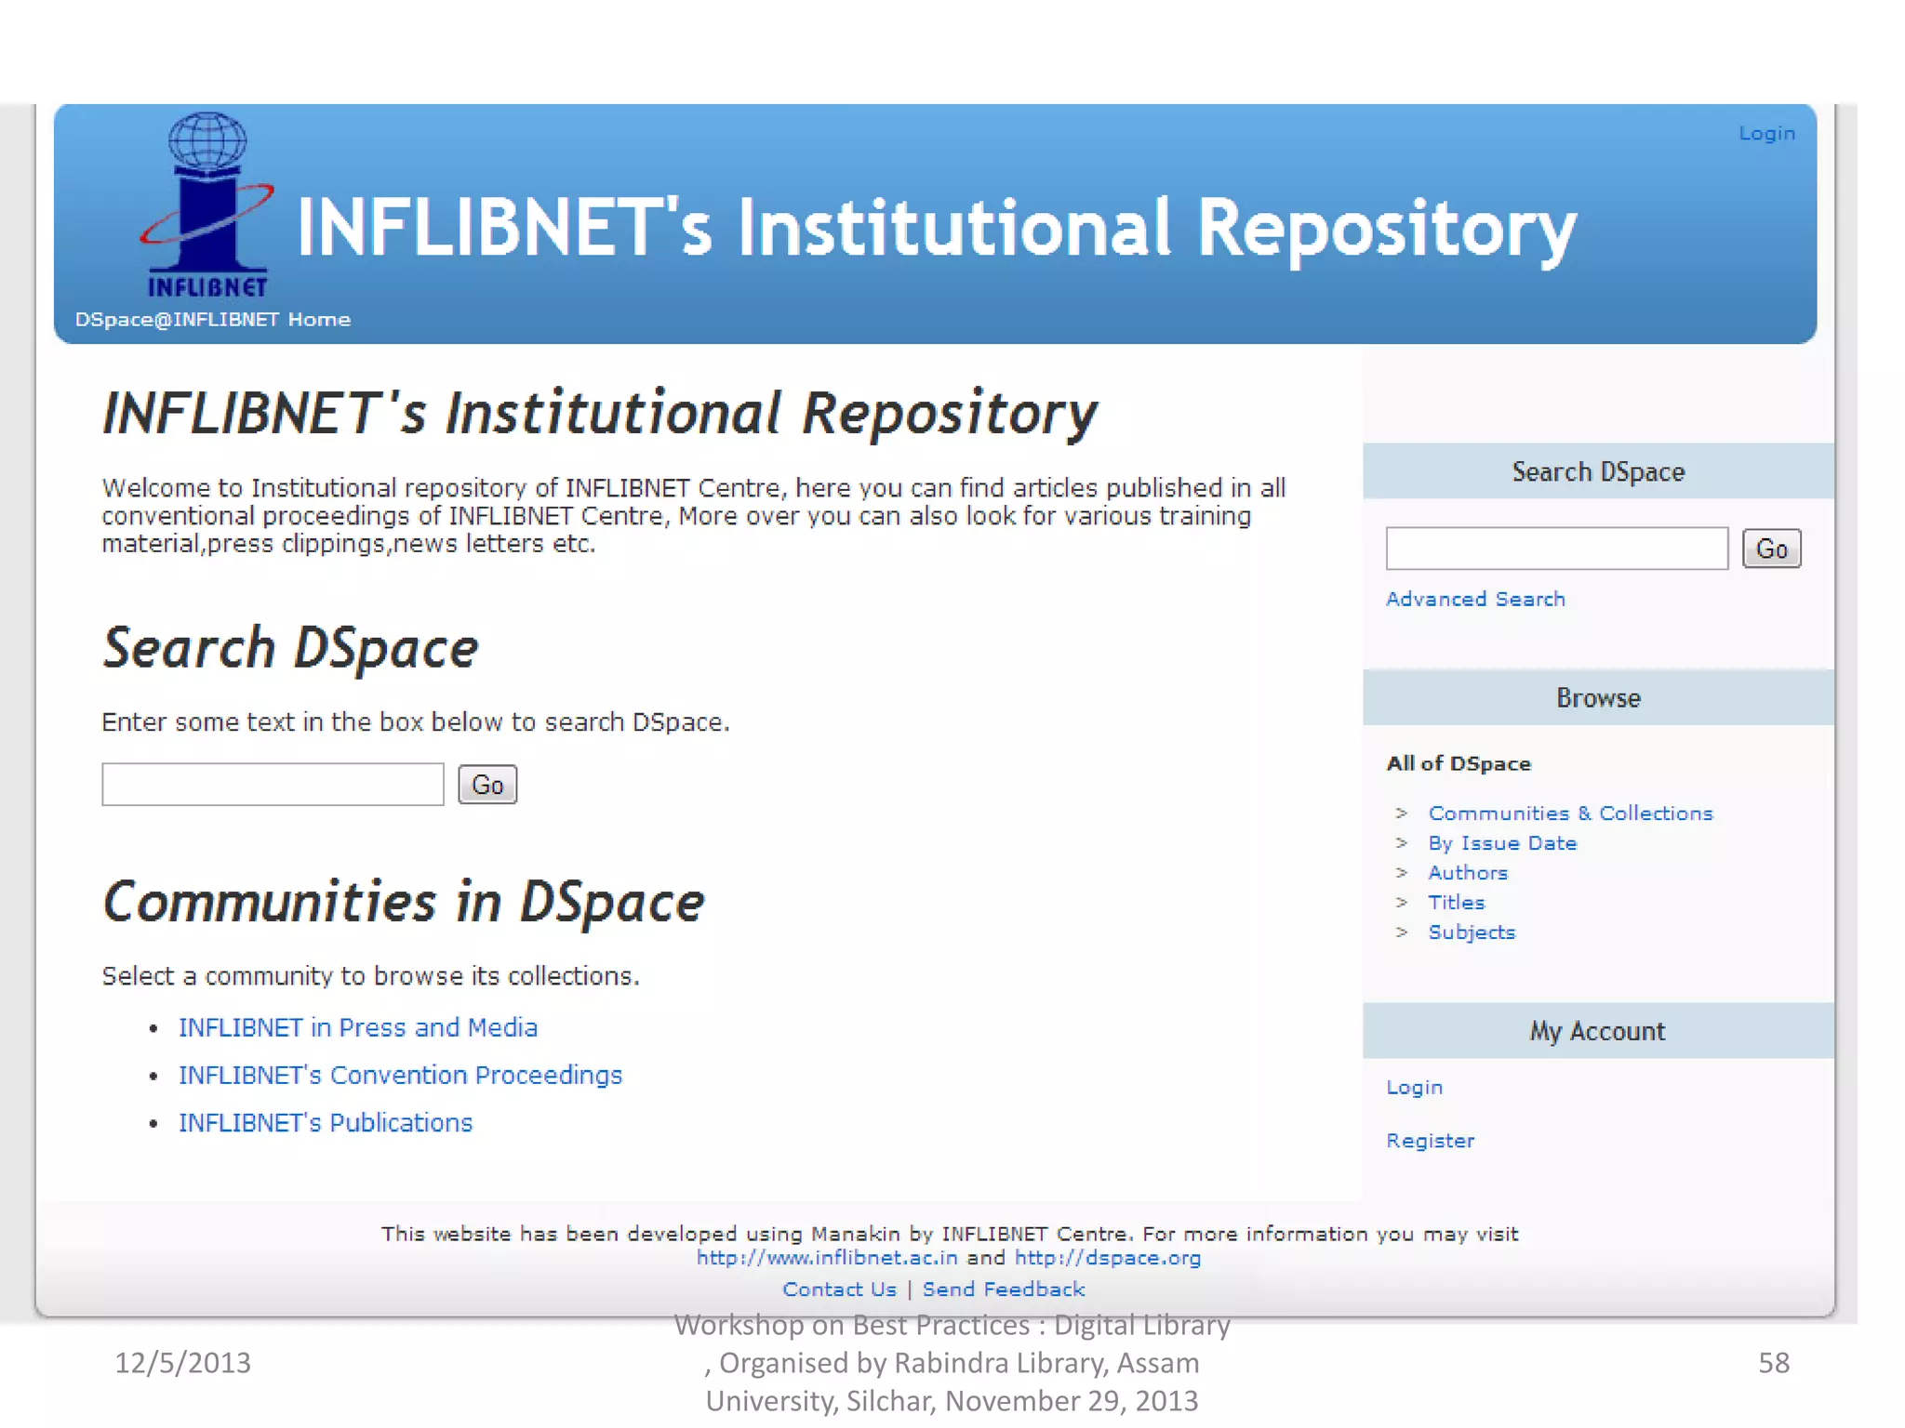1905x1428 pixels.
Task: Browse by Subjects
Action: tap(1472, 932)
